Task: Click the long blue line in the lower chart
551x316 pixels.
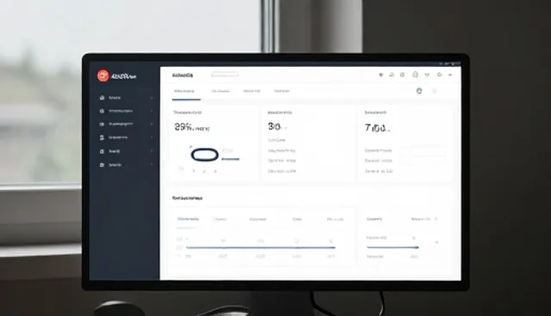Action: (260, 247)
